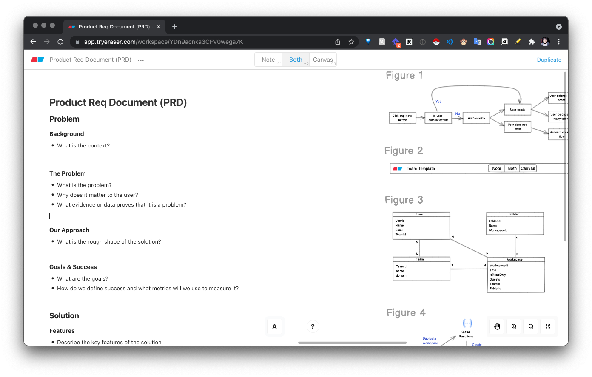Select the Authenticate flowchart box
592x377 pixels.
tap(476, 118)
